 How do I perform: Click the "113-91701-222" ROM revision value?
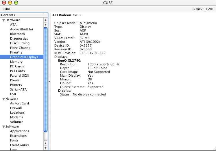tap(93, 53)
